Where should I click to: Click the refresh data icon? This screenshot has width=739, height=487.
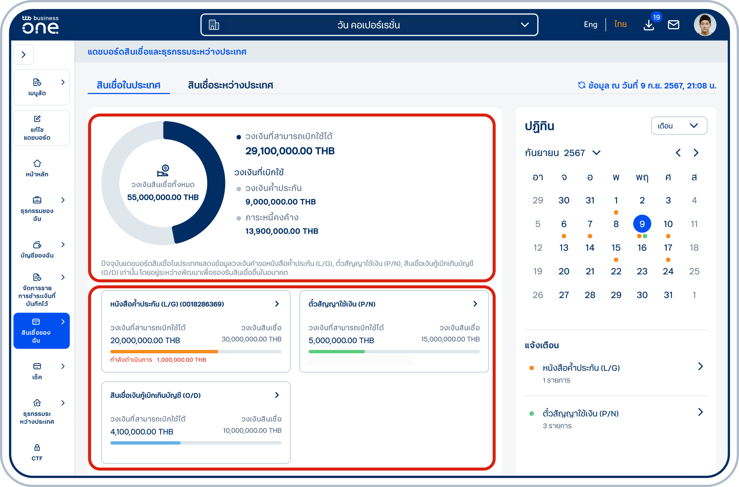pyautogui.click(x=581, y=85)
